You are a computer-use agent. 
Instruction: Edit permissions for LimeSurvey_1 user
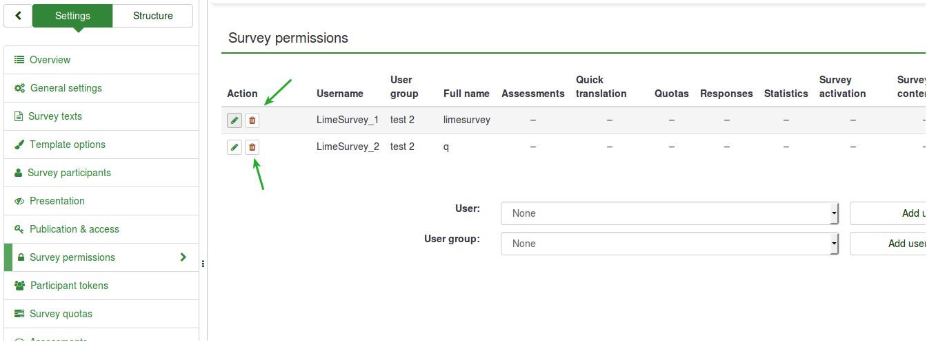[235, 120]
